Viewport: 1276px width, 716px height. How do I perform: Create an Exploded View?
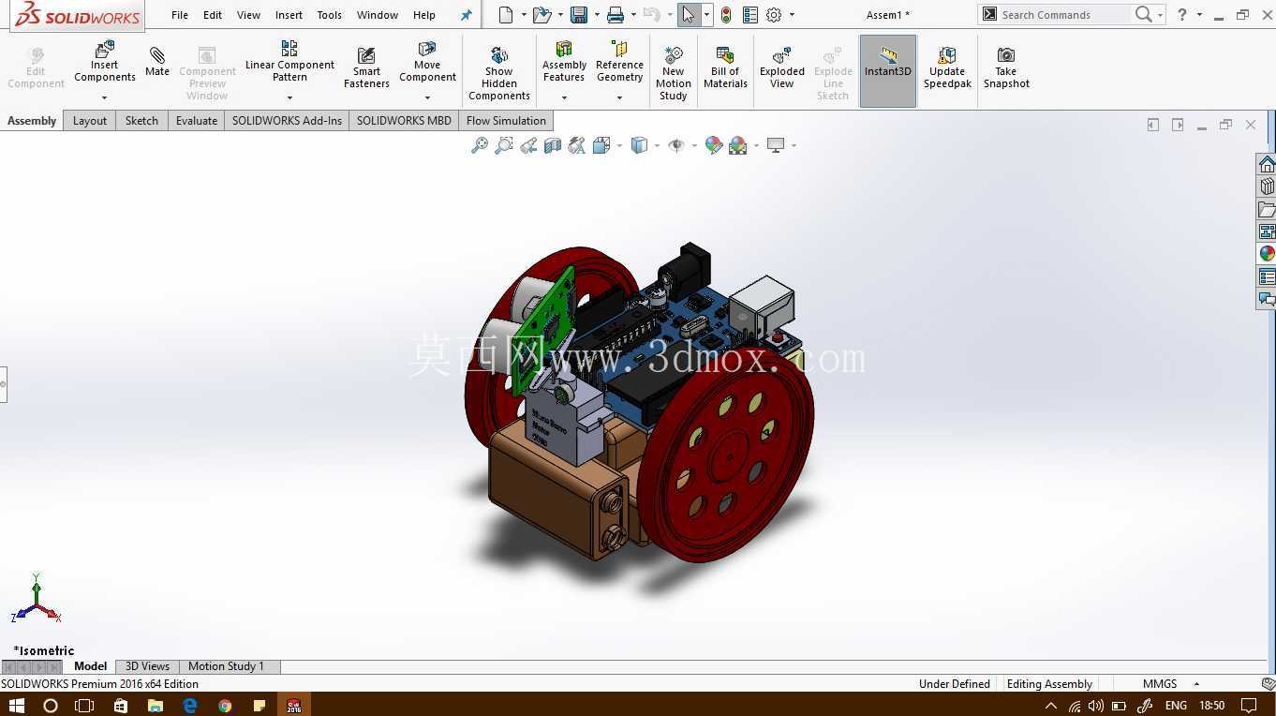782,67
